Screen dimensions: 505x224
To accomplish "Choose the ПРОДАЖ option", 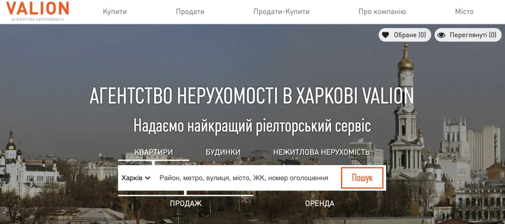I will click(x=186, y=203).
